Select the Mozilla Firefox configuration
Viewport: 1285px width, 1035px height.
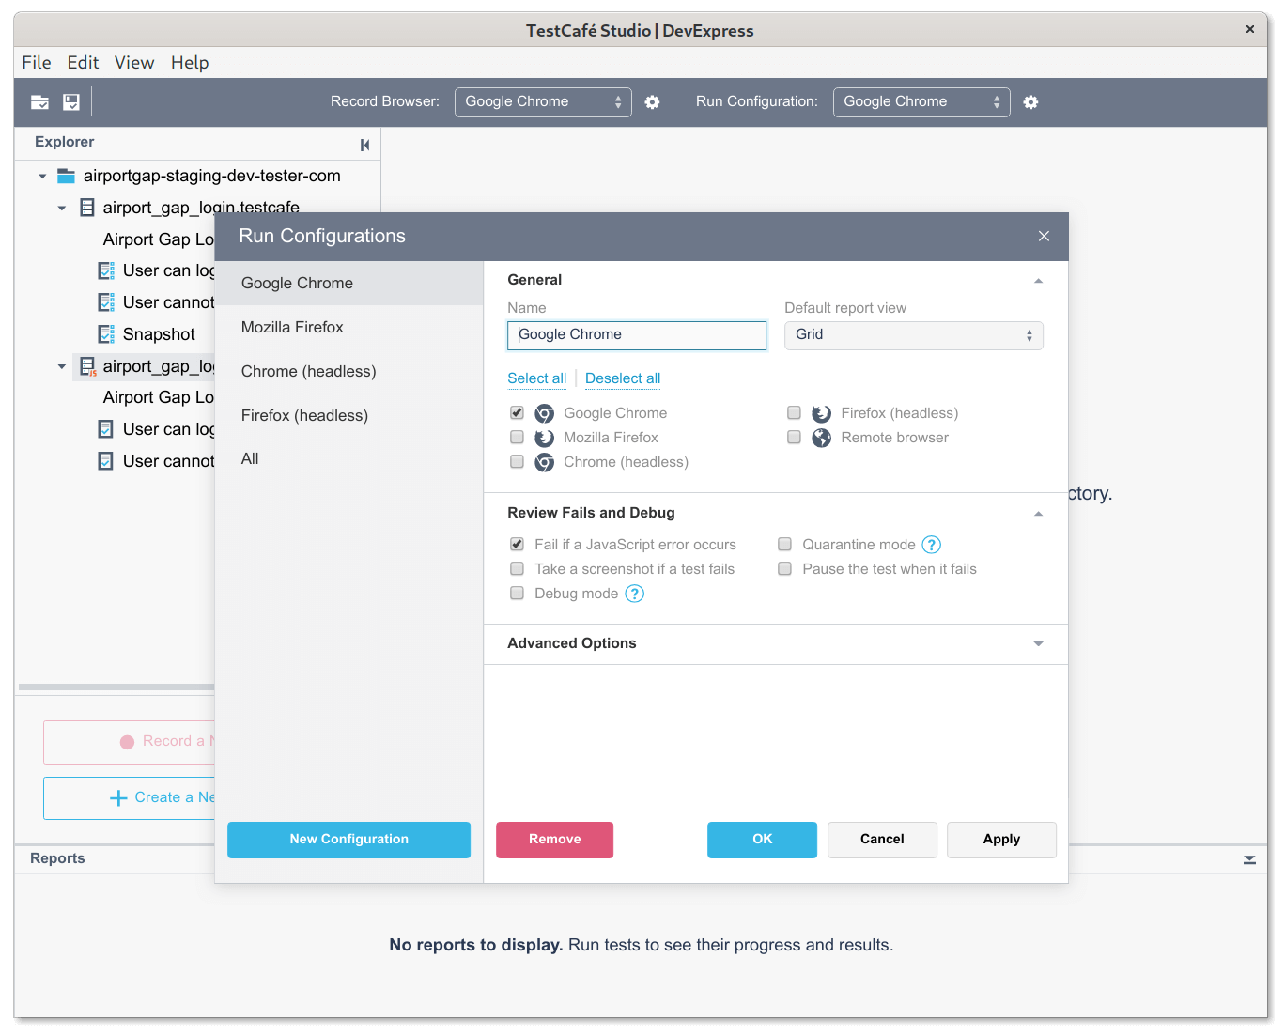pos(348,328)
